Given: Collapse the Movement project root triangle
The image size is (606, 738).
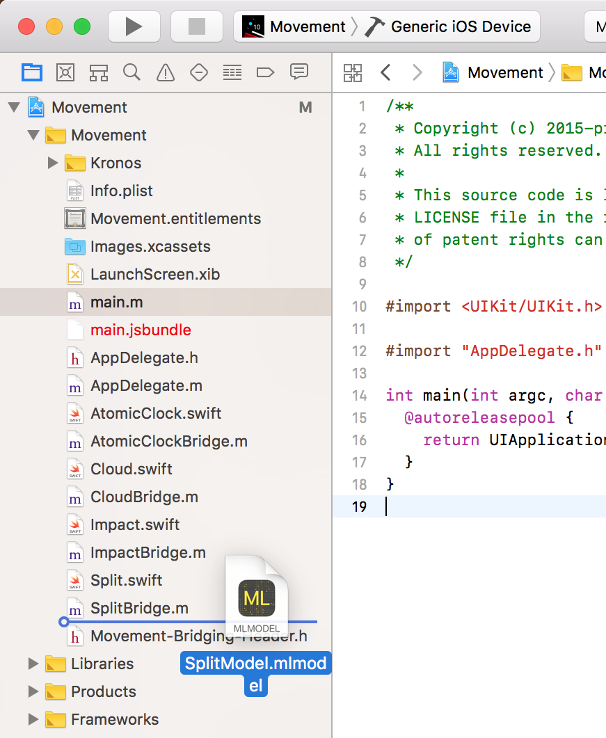Looking at the screenshot, I should (x=13, y=107).
